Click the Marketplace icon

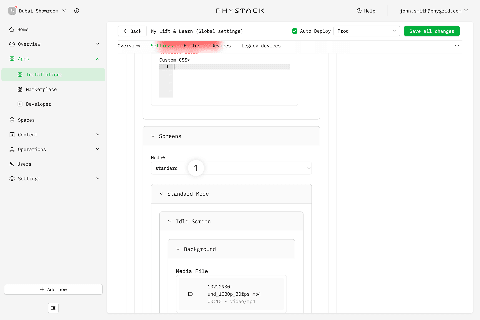[x=20, y=89]
